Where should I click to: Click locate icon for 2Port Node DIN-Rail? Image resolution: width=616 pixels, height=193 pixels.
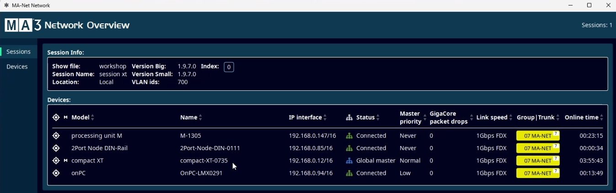[56, 148]
